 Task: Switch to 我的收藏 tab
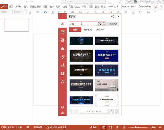(x=88, y=30)
